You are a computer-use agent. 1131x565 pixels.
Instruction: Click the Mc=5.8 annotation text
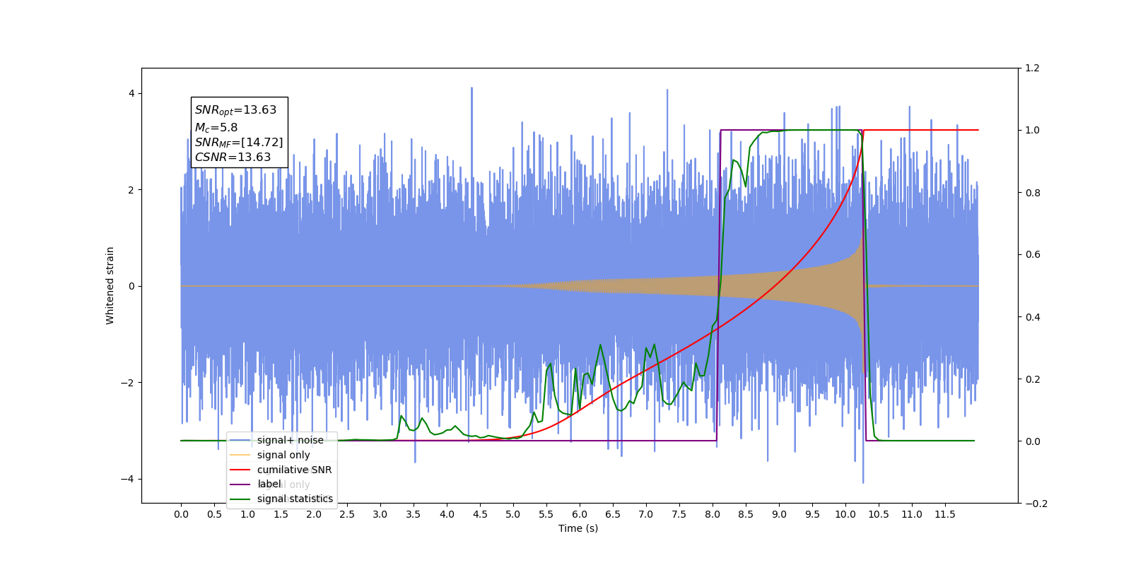216,128
